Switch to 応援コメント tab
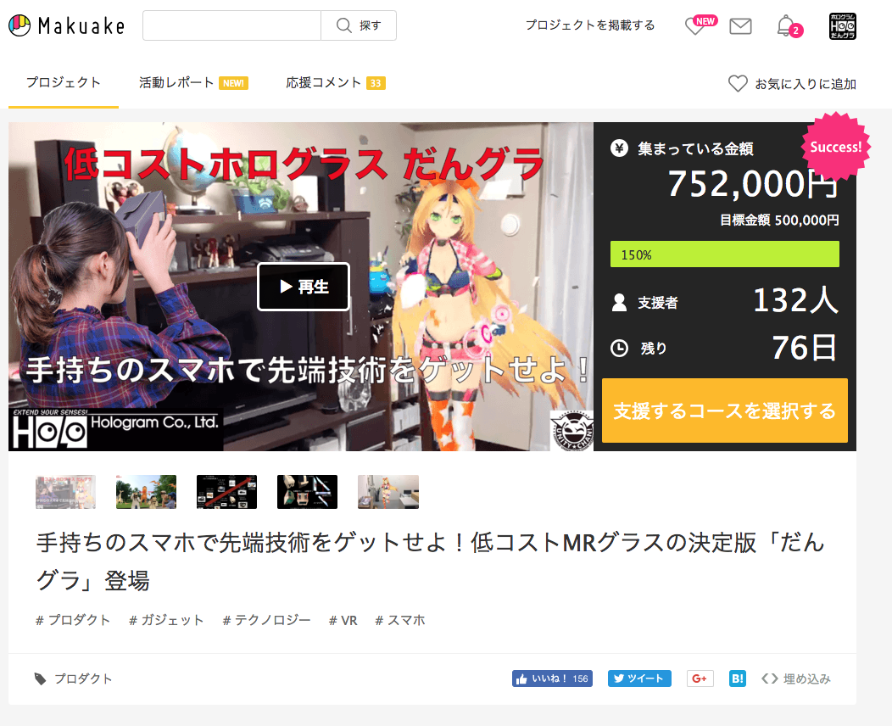Viewport: 892px width, 726px height. 336,83
